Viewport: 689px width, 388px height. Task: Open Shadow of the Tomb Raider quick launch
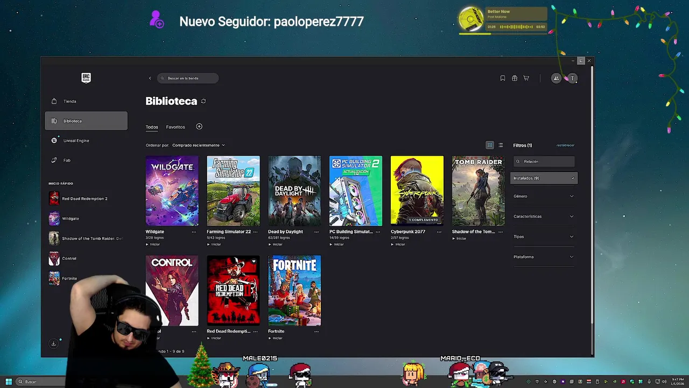[x=86, y=238]
